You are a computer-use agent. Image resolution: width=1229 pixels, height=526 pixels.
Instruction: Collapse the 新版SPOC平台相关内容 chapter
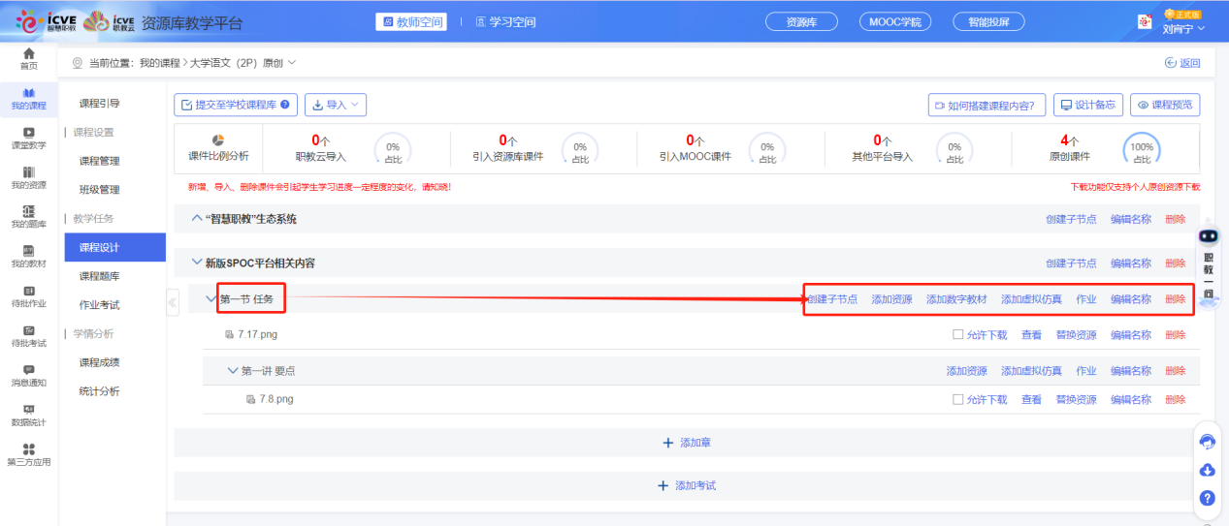click(197, 263)
